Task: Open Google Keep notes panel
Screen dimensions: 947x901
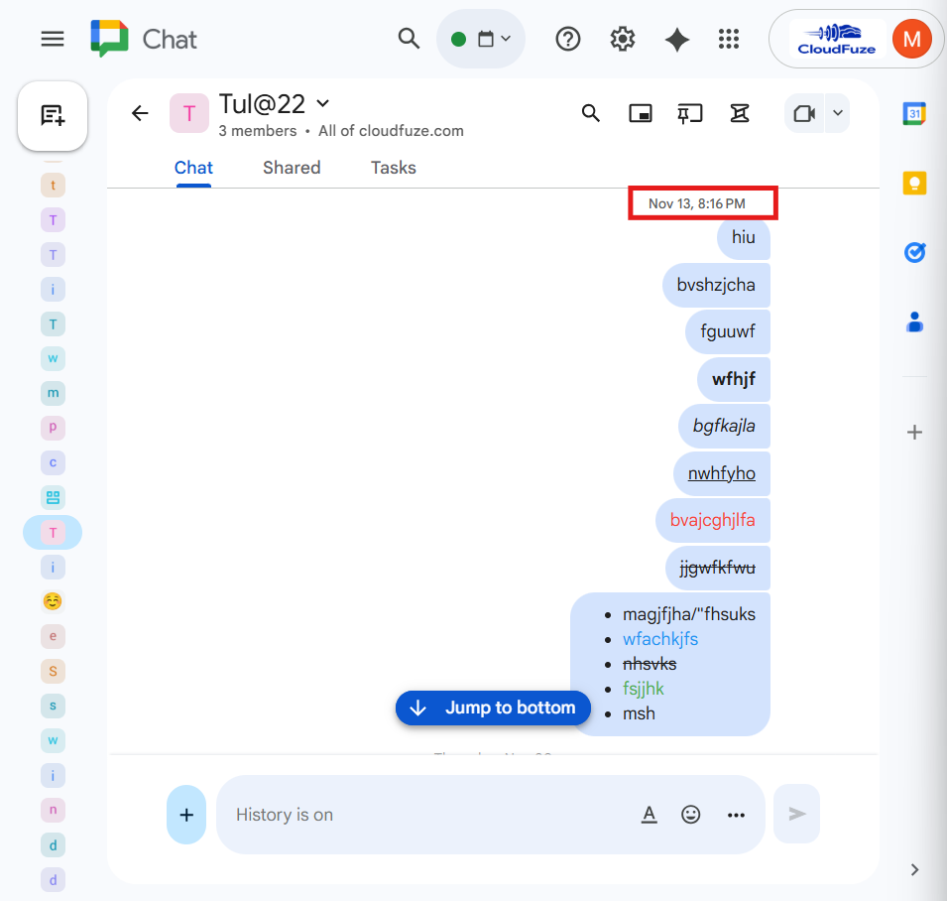Action: click(x=914, y=183)
